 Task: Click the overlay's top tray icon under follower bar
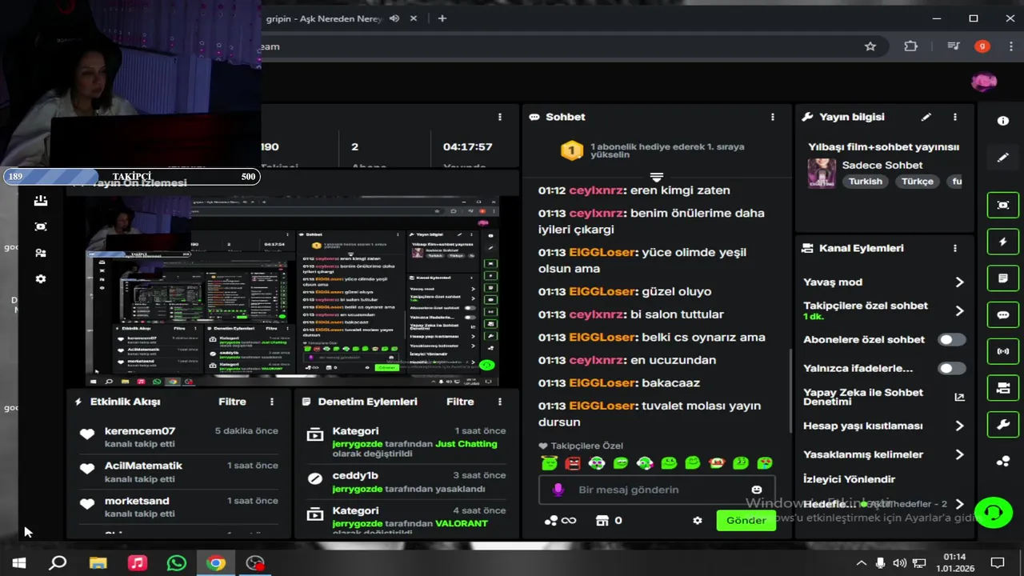pos(41,201)
